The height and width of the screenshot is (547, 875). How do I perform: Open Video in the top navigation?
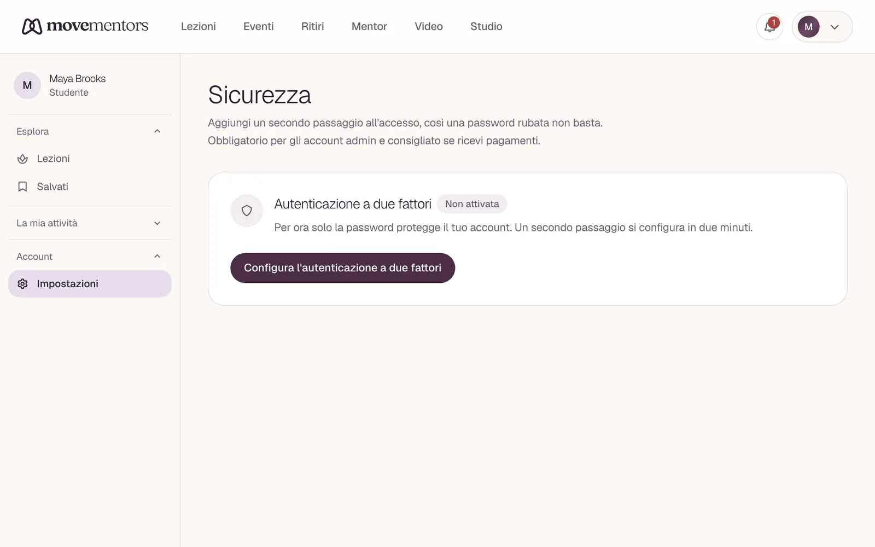coord(429,26)
